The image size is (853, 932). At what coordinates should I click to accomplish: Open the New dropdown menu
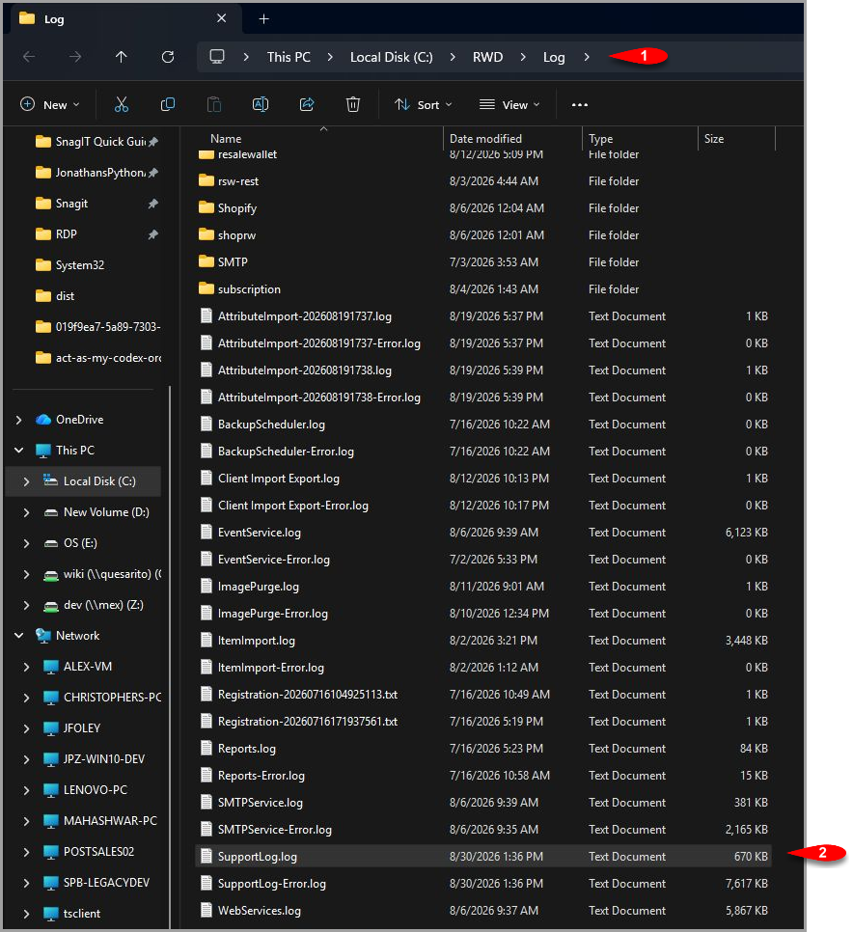coord(50,104)
